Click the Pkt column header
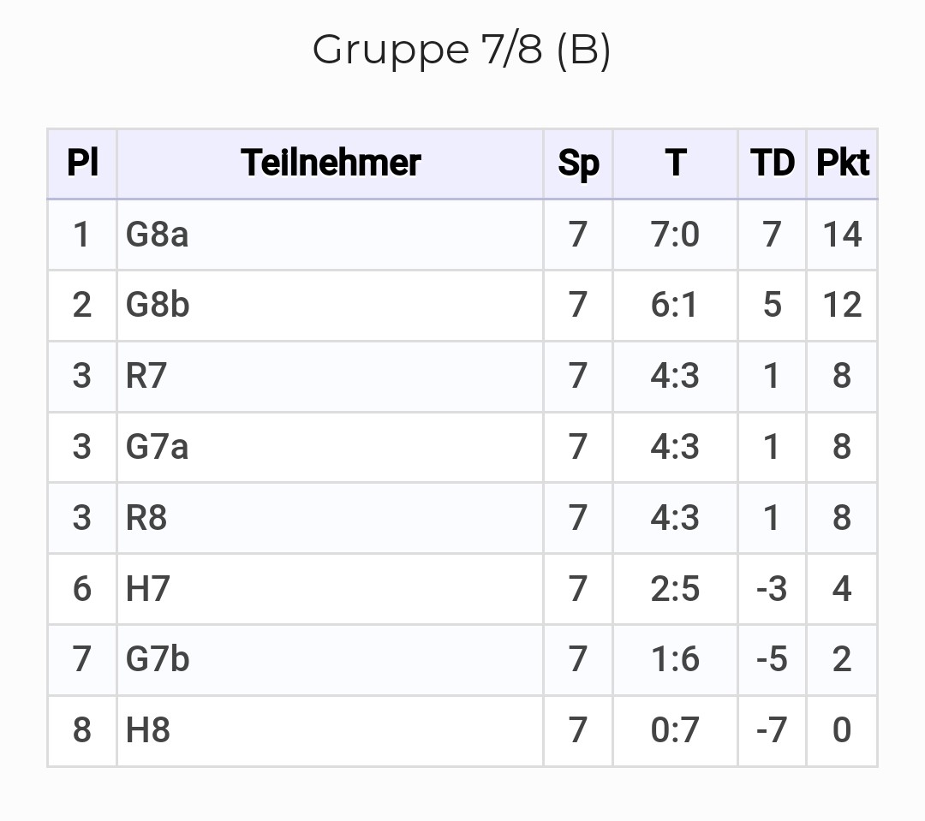The image size is (925, 821). point(842,163)
